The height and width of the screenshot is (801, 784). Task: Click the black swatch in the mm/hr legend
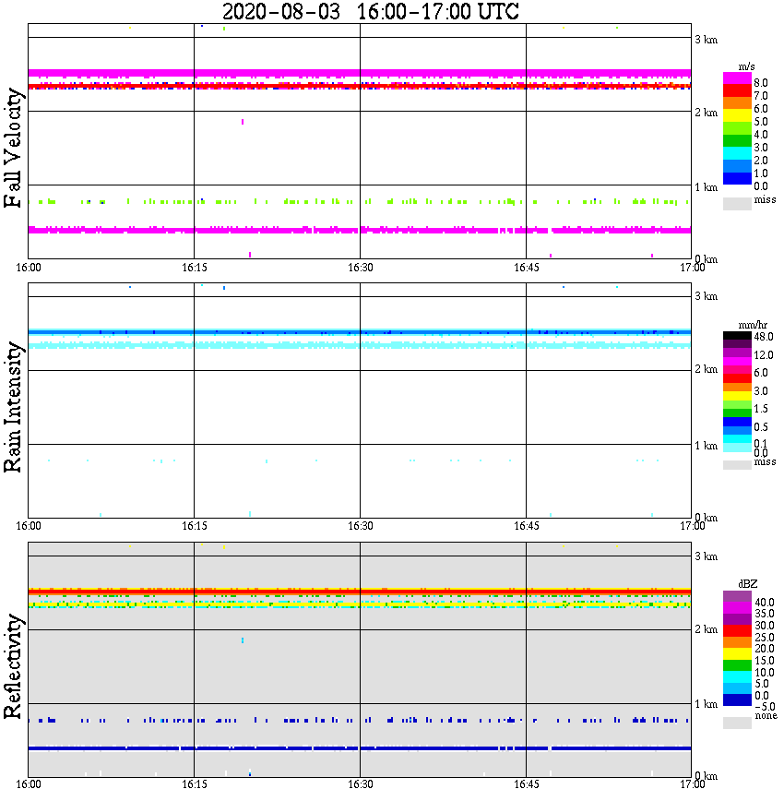[x=737, y=336]
